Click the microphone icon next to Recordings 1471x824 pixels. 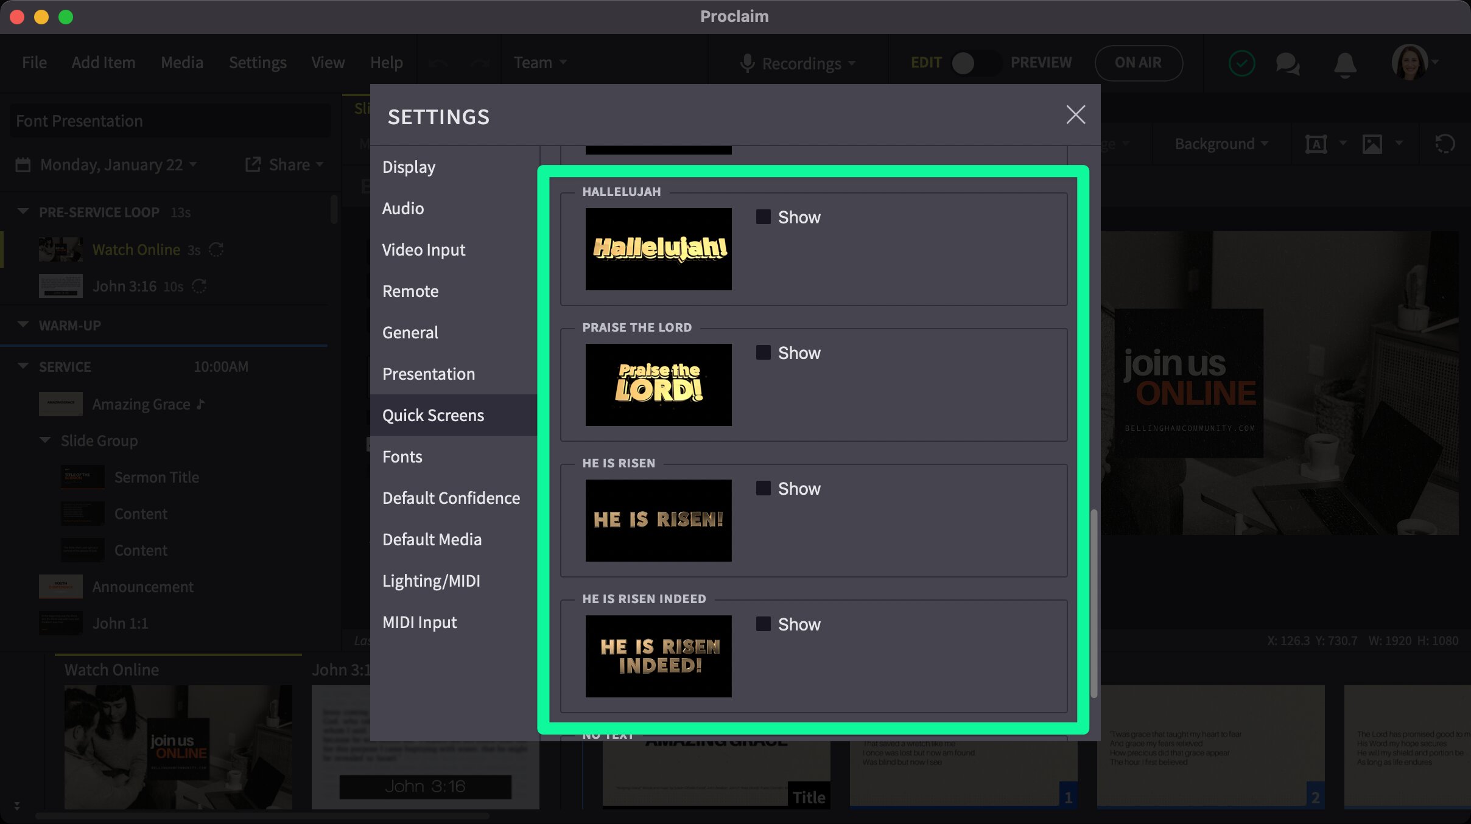point(749,63)
